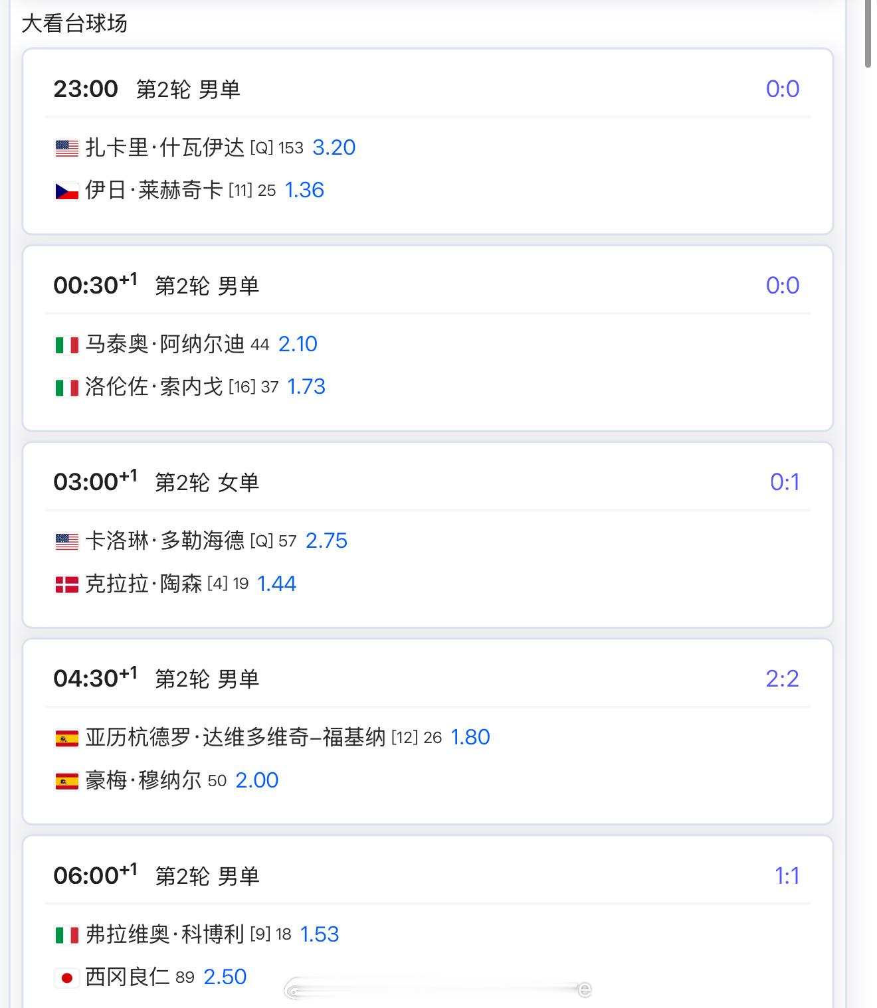This screenshot has width=877, height=1008.
Task: Select odds 1.44 for 克拉拉·陶森
Action: pos(276,584)
